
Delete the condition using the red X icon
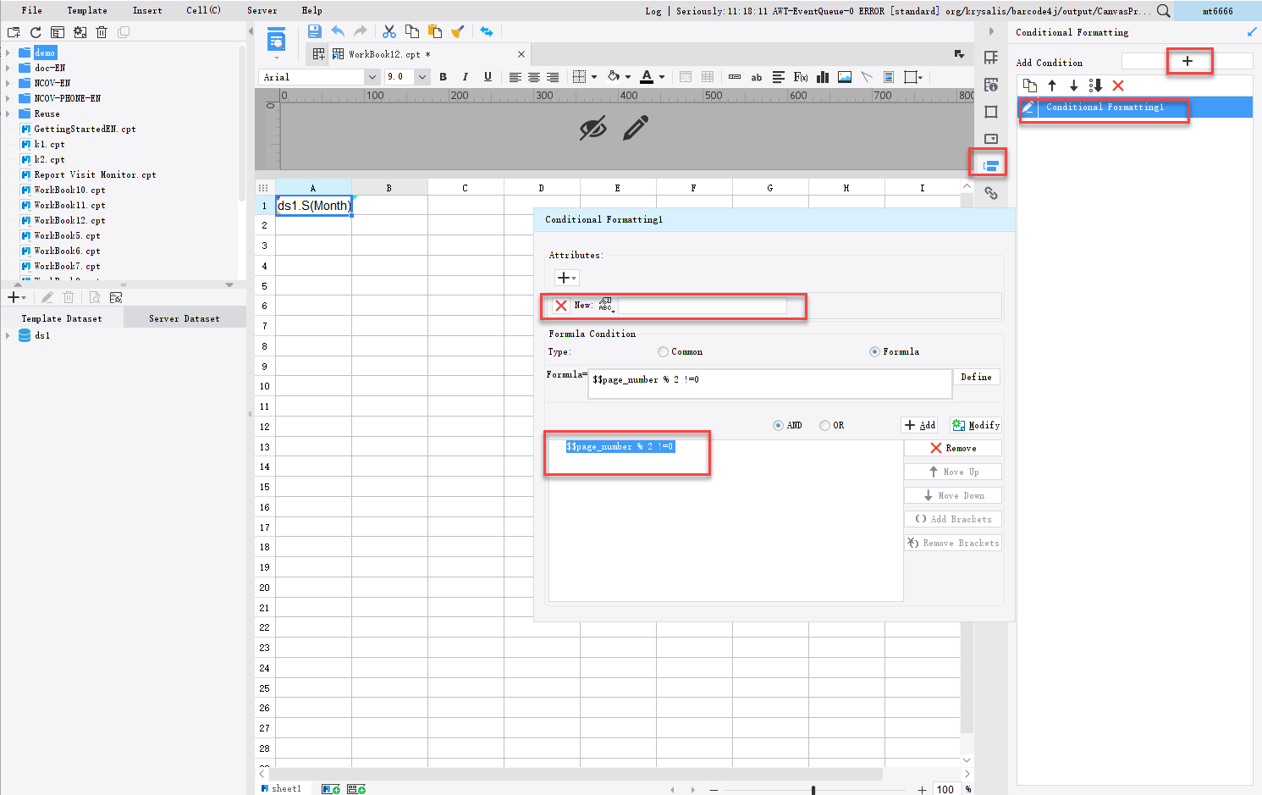pos(1118,86)
